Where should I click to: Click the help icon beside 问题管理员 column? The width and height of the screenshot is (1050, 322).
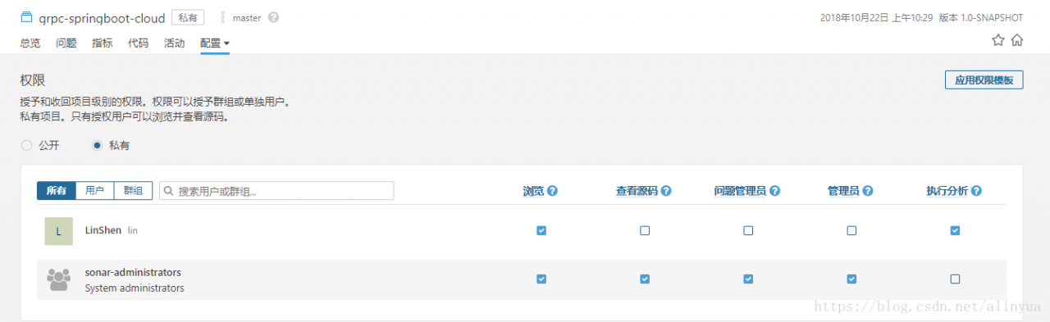pos(774,191)
